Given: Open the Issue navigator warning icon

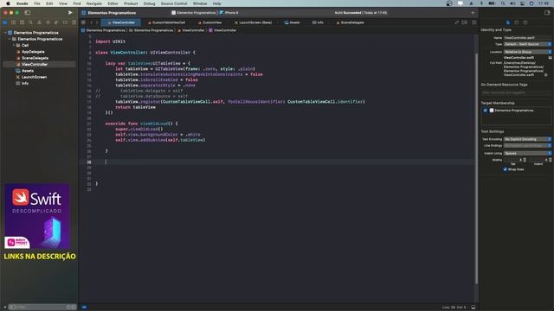Looking at the screenshot, I should [x=39, y=22].
